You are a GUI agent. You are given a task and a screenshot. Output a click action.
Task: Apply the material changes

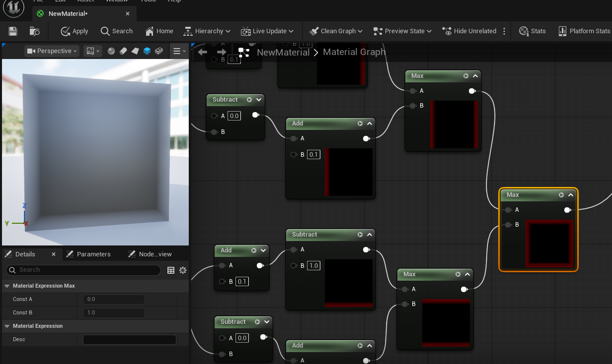tap(75, 31)
